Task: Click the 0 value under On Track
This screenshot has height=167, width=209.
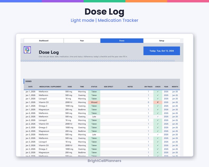Action: [x=148, y=102]
